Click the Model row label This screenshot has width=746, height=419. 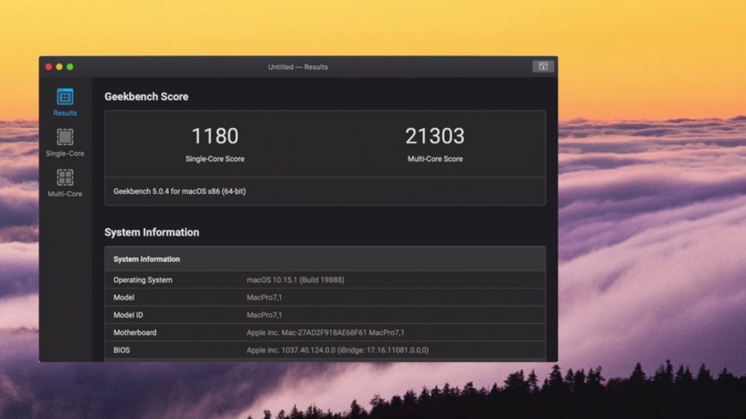(124, 297)
